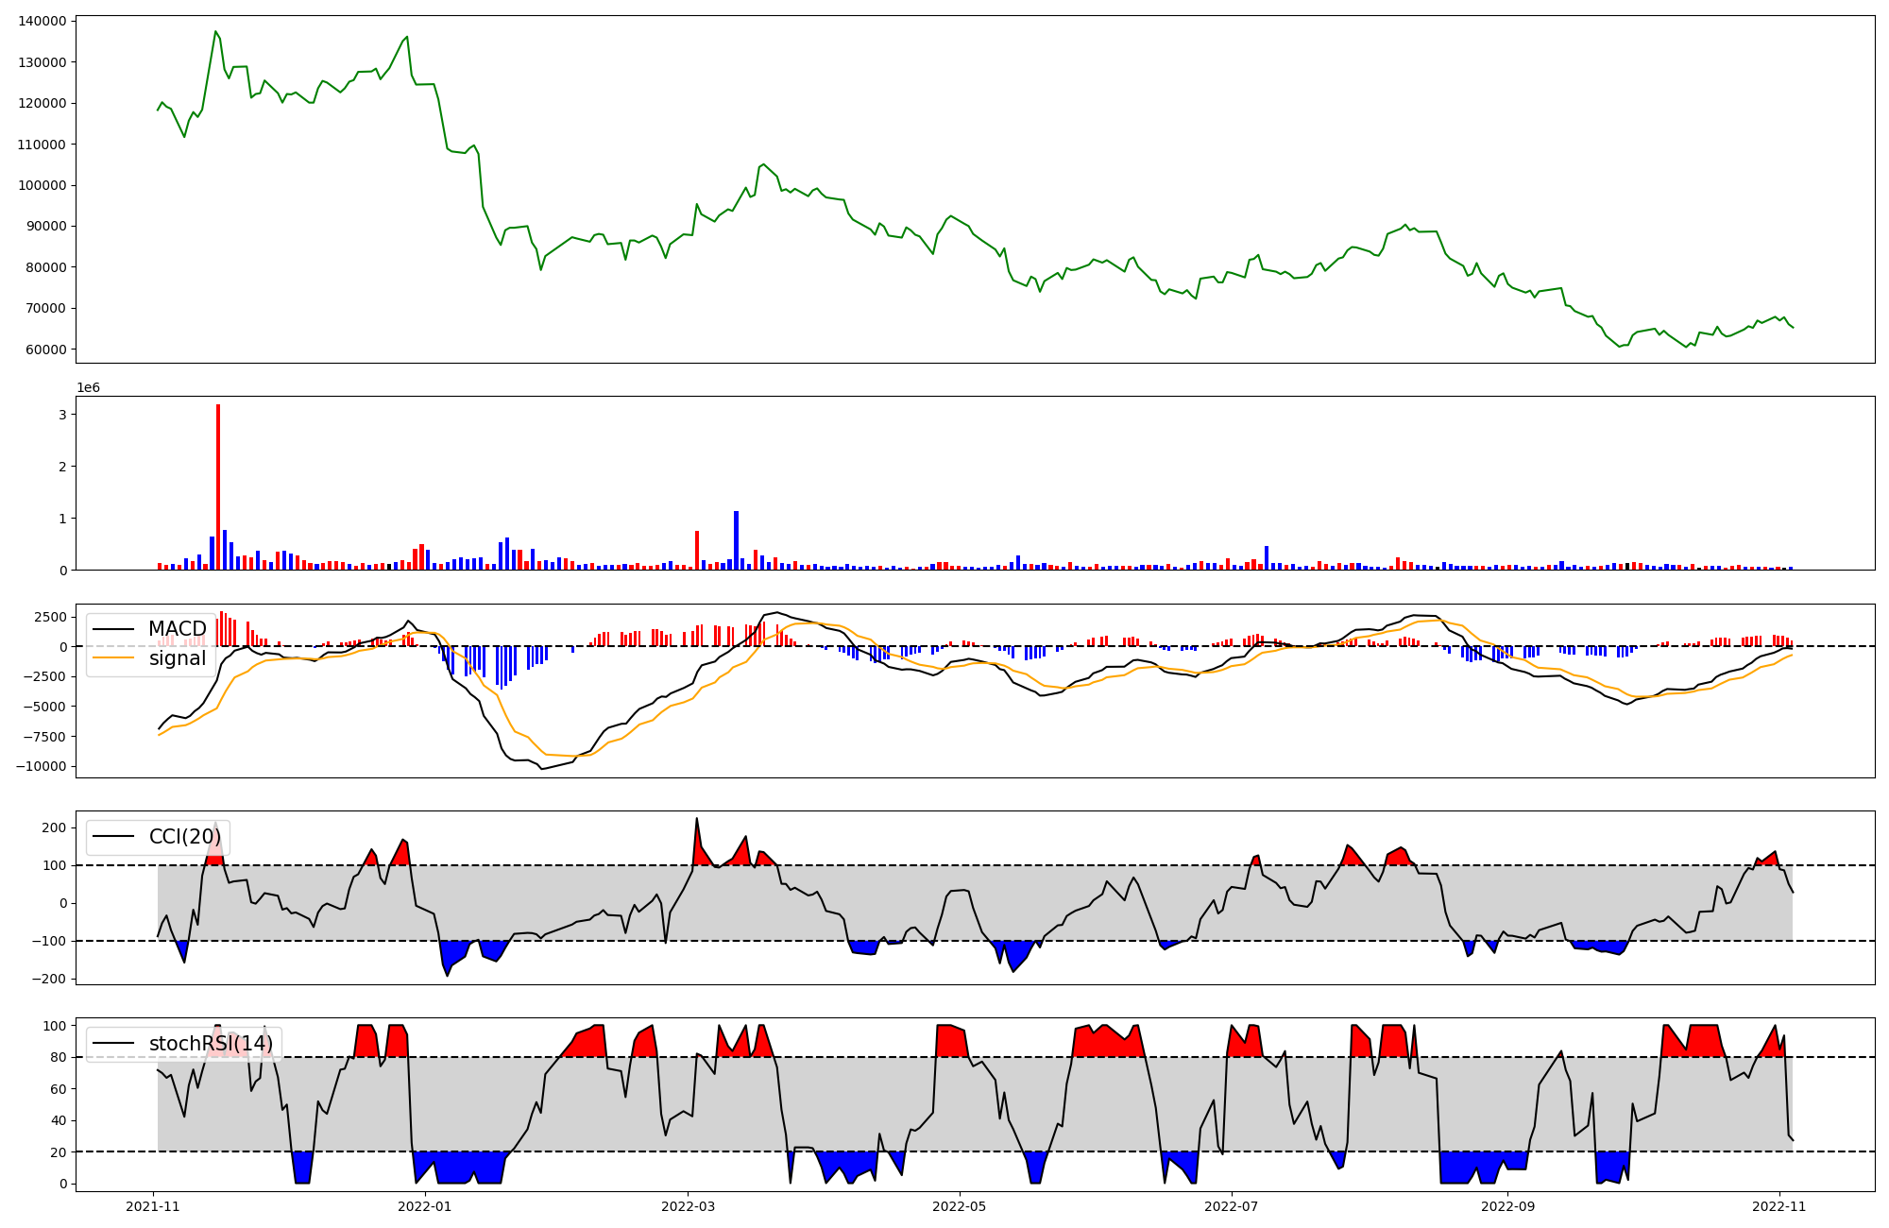Click the -200 CCI axis label
Screen dimensions: 1889x1228
pos(47,979)
